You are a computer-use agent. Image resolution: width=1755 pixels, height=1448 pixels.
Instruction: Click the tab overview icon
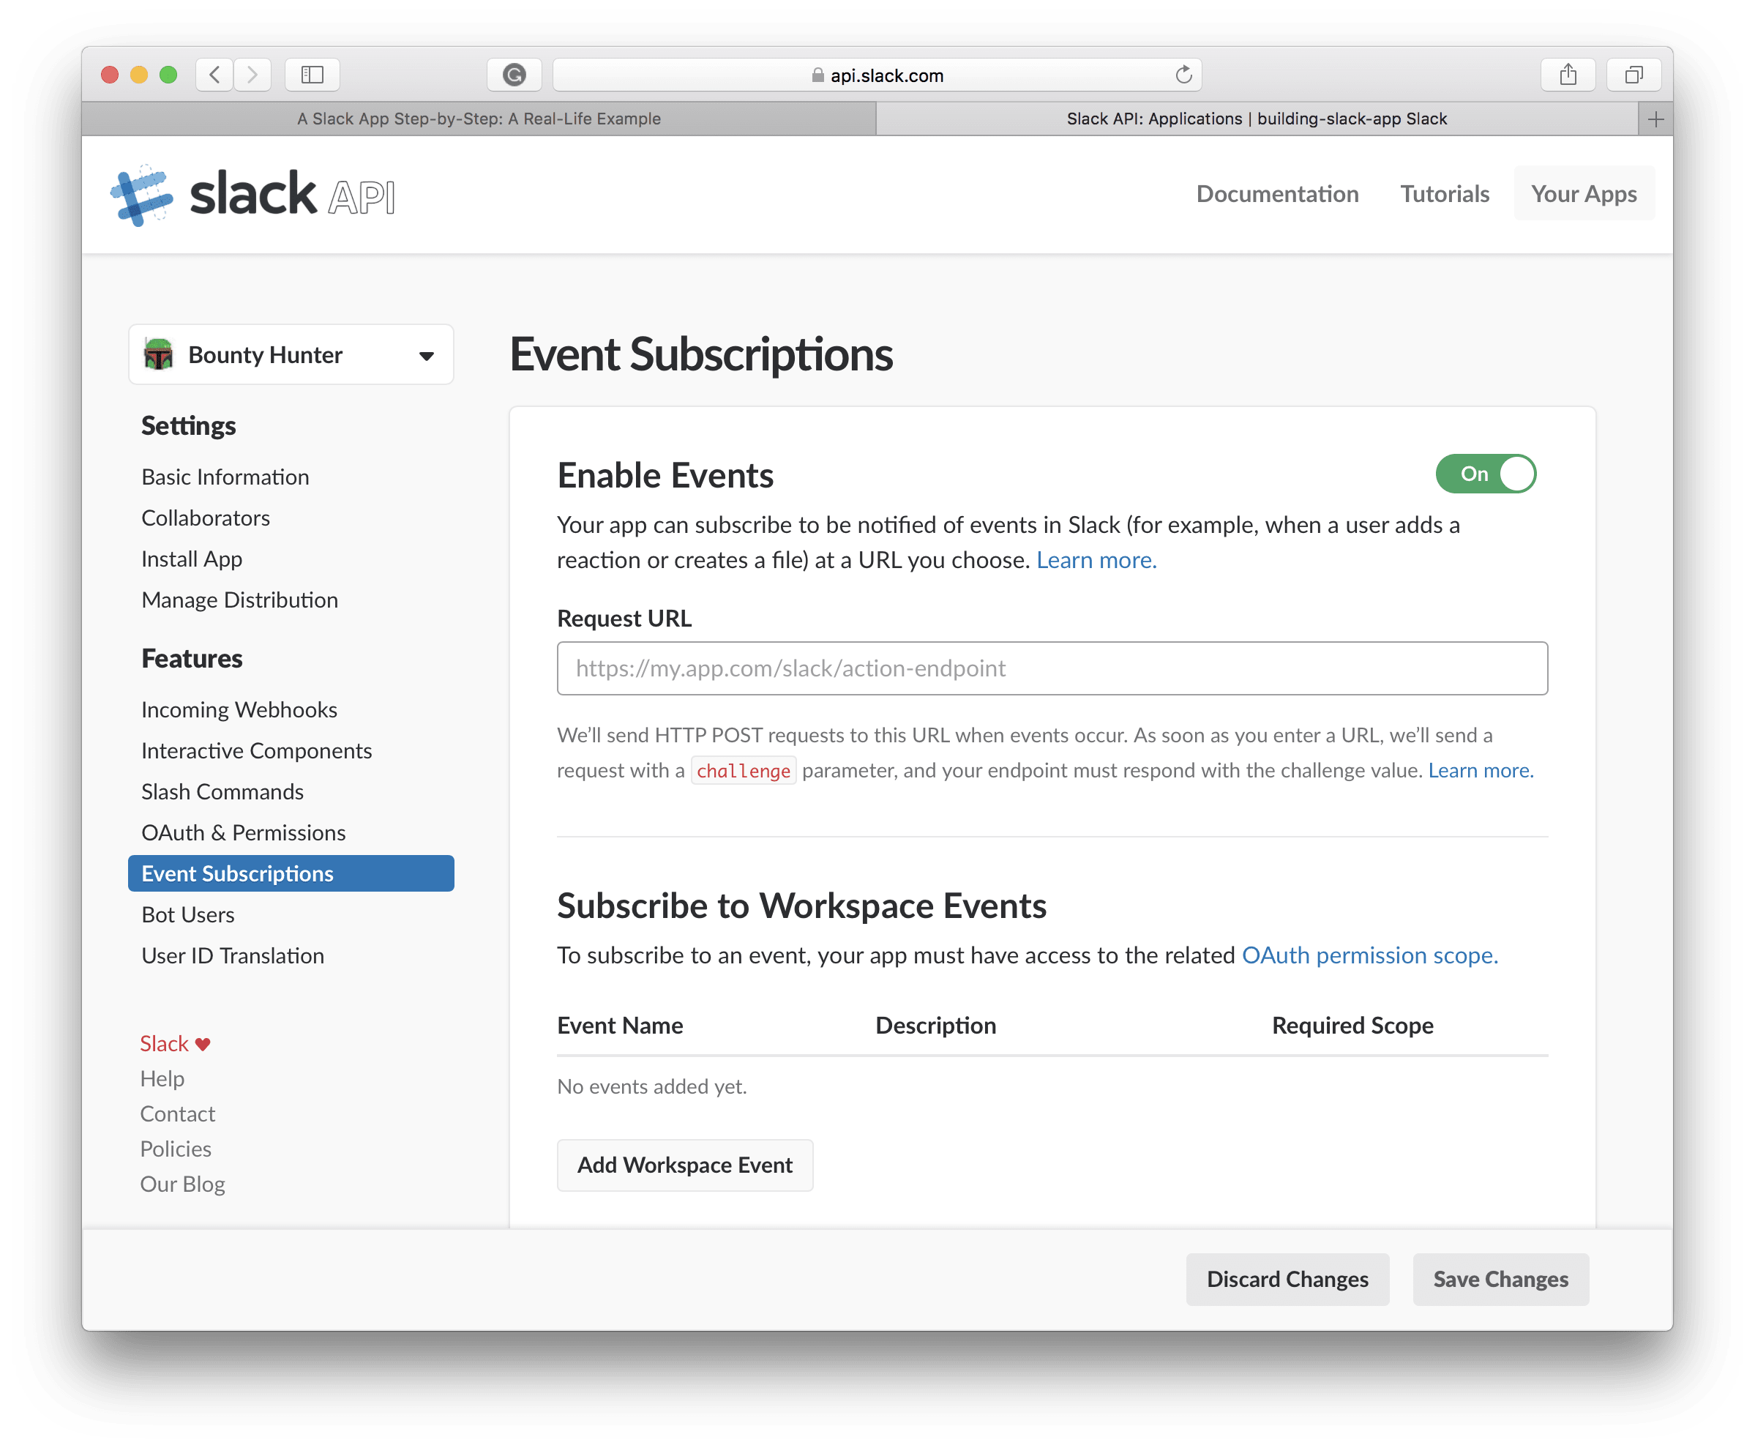(x=1633, y=74)
